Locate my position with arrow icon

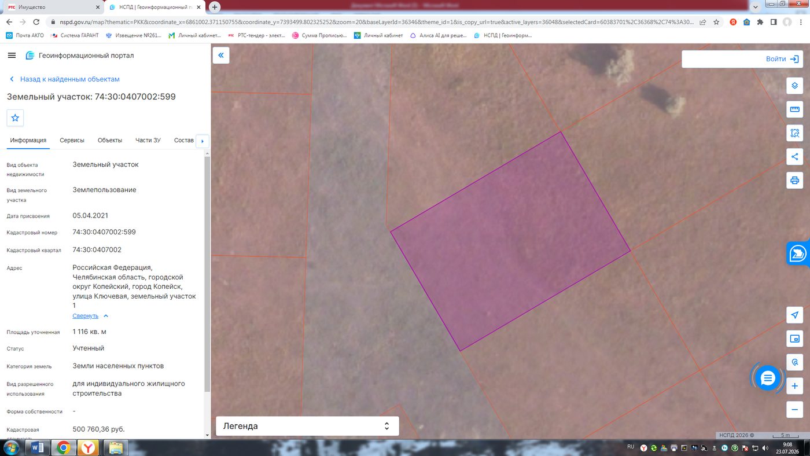(x=795, y=315)
